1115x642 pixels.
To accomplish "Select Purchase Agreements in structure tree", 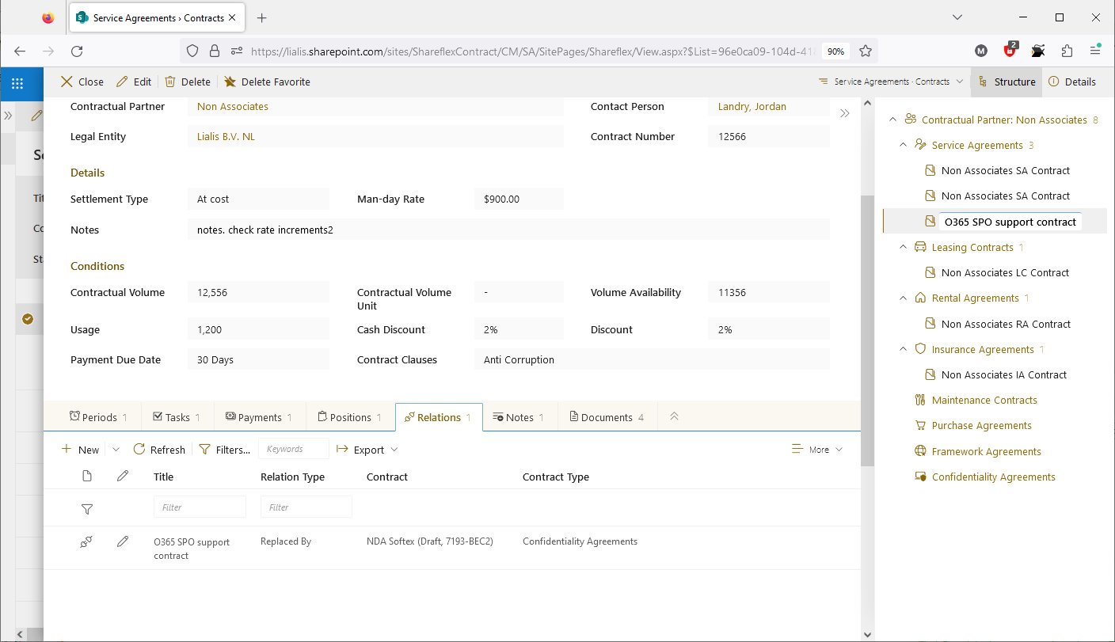I will pyautogui.click(x=982, y=425).
